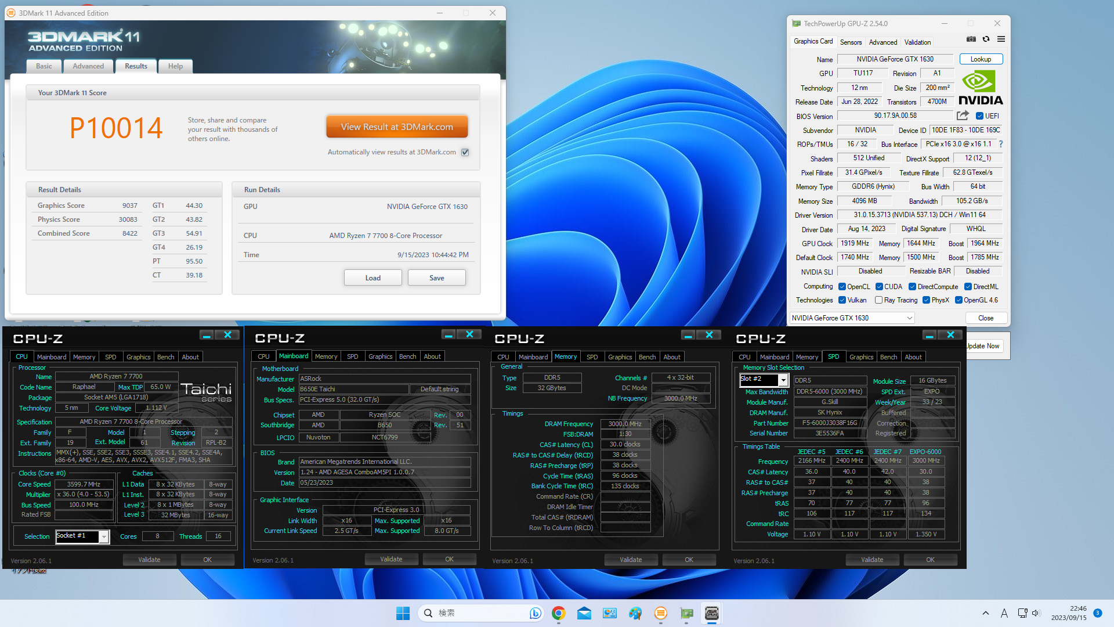1114x627 pixels.
Task: Toggle the DirectML checkbox
Action: (x=968, y=287)
